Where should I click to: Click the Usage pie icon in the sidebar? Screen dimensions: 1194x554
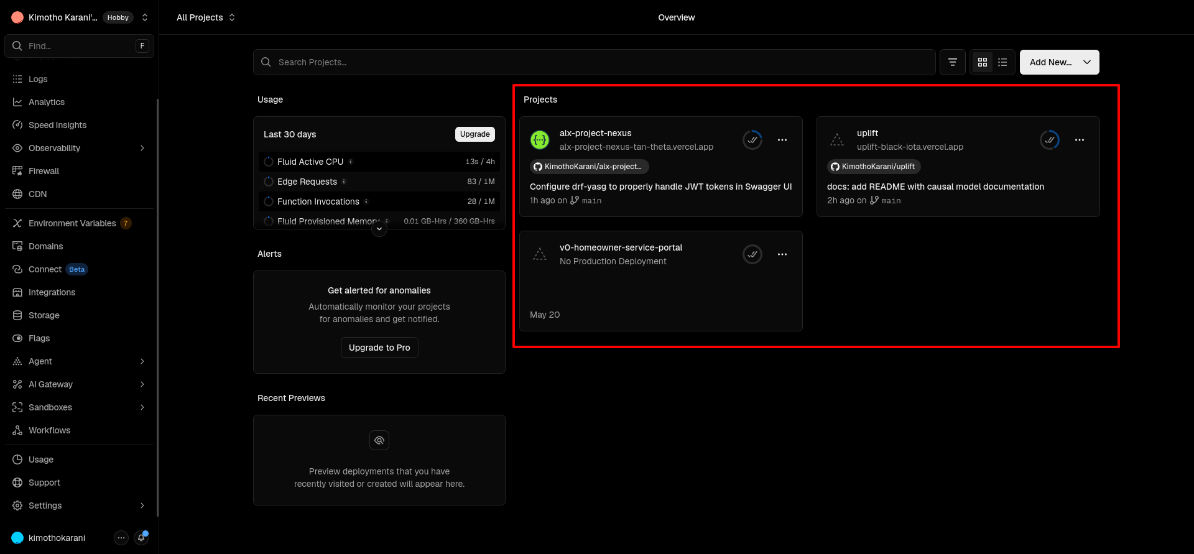pyautogui.click(x=17, y=459)
